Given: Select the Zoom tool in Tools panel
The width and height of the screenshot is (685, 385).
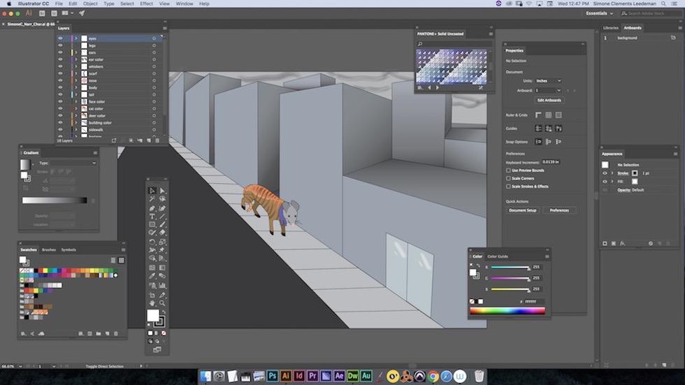Looking at the screenshot, I should click(x=162, y=303).
